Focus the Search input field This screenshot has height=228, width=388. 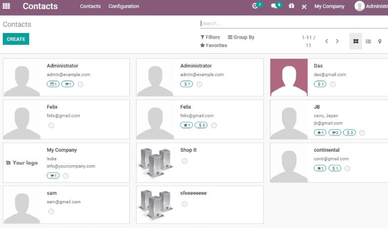(x=294, y=24)
